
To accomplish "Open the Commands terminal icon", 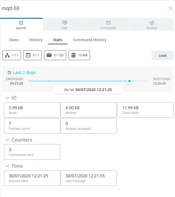I will pyautogui.click(x=108, y=23).
